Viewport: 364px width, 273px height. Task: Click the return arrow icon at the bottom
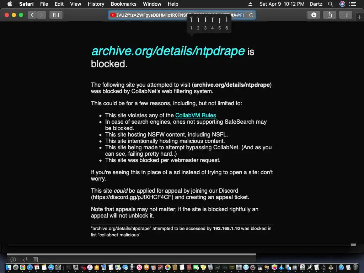pos(25,259)
